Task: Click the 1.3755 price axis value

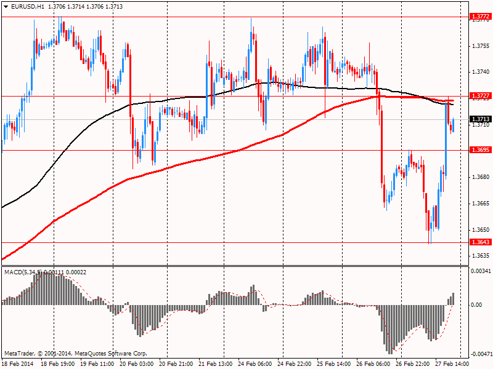Action: point(481,46)
